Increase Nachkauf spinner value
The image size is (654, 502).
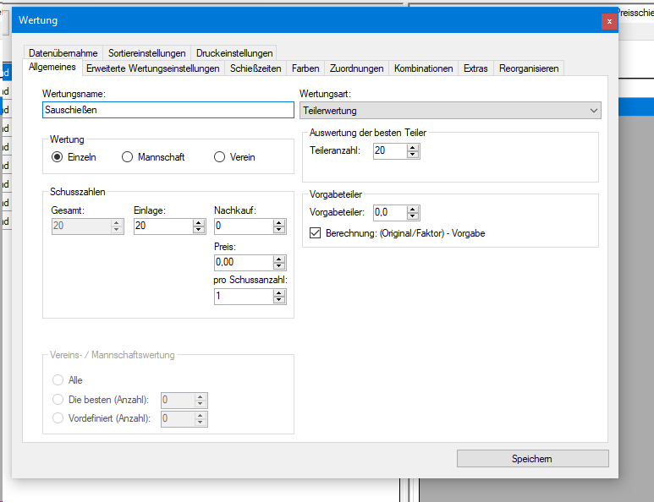[x=280, y=222]
